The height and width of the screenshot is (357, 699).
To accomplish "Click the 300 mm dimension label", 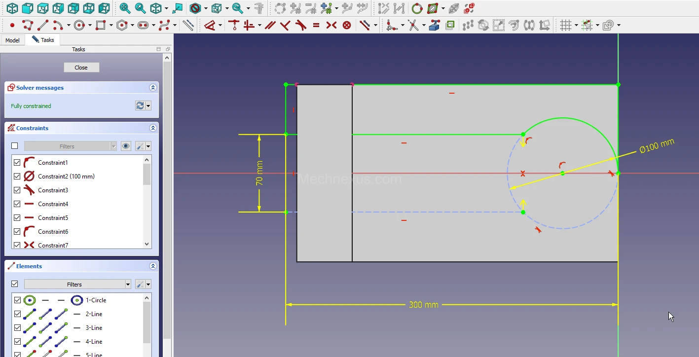I will pos(423,305).
